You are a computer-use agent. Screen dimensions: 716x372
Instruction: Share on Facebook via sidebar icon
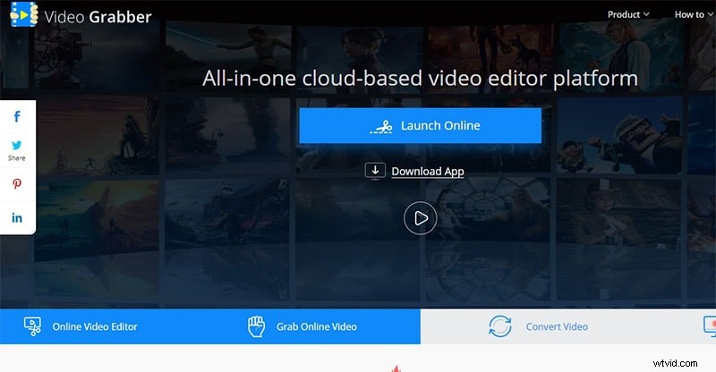pos(17,117)
